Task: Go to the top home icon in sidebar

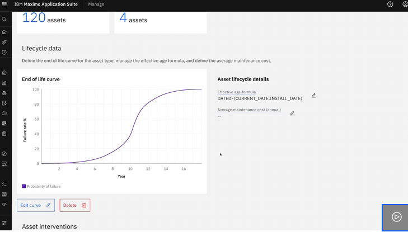Action: coord(4,32)
